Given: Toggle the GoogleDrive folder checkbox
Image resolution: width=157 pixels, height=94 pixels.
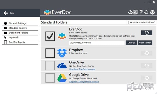Looking at the screenshot, I should pyautogui.click(x=50, y=78).
